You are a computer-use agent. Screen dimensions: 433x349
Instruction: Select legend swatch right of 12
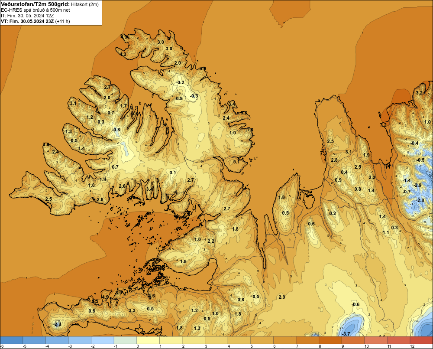421,340
